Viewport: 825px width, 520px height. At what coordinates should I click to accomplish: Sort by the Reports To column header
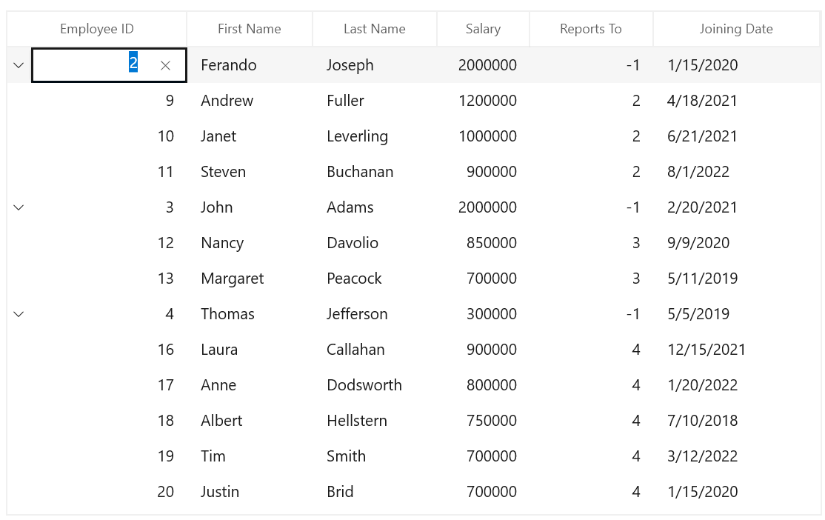click(x=591, y=28)
